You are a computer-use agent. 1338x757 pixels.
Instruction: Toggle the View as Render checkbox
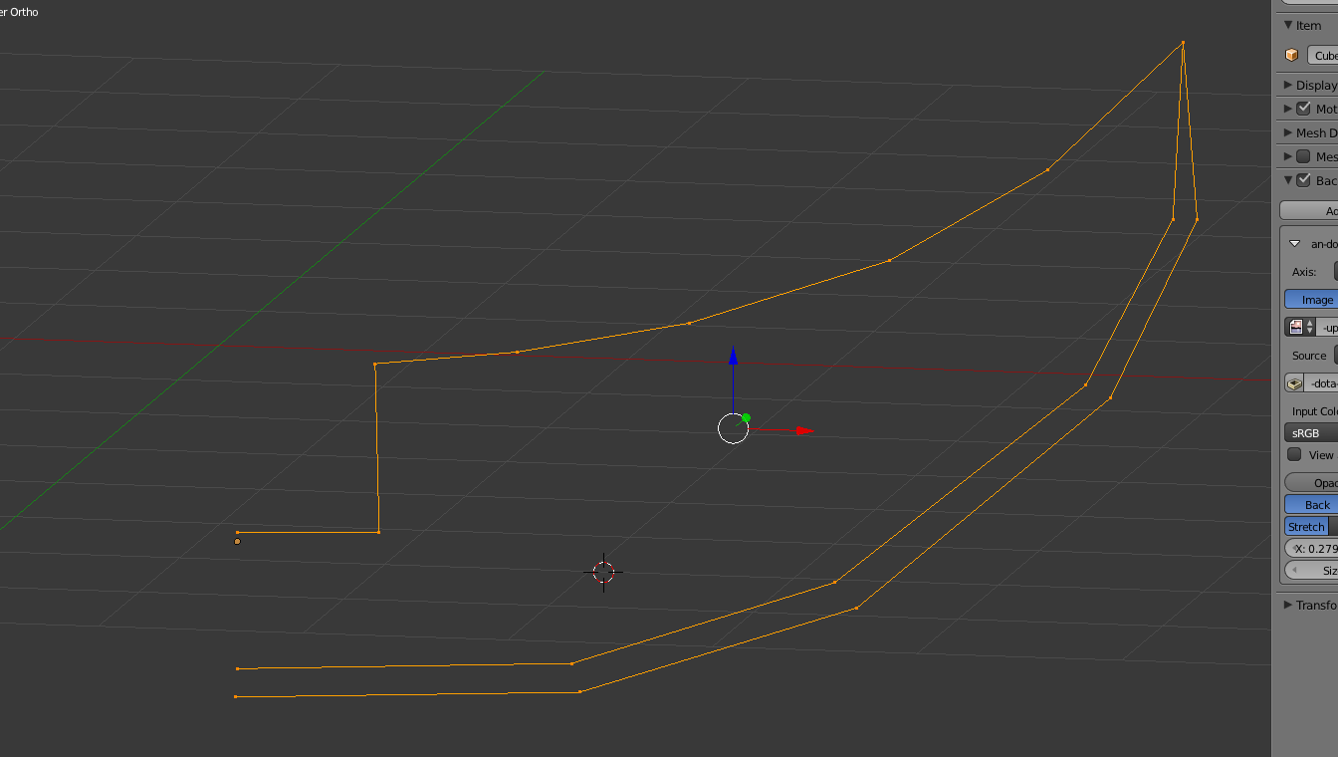[x=1294, y=454]
